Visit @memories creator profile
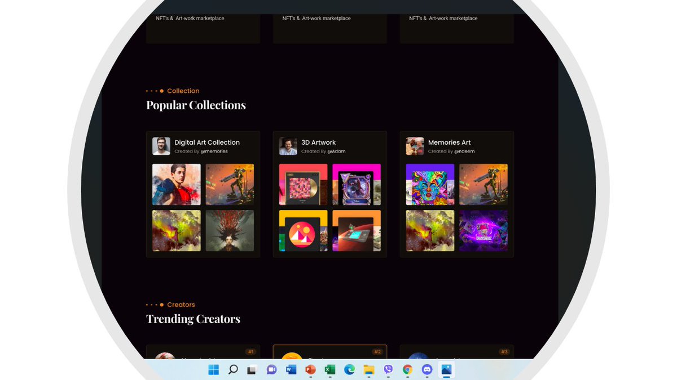Image resolution: width=677 pixels, height=380 pixels. coord(214,151)
